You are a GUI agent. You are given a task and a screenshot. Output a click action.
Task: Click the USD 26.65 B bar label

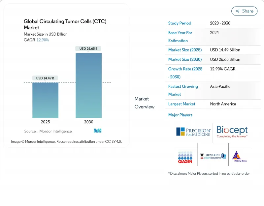coord(88,48)
